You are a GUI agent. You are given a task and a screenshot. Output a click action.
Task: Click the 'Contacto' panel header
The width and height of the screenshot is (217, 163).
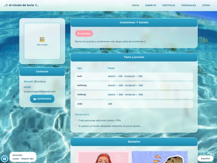tap(42, 72)
